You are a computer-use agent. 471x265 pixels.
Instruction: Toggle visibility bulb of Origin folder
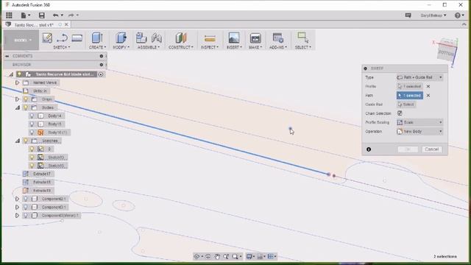point(26,99)
